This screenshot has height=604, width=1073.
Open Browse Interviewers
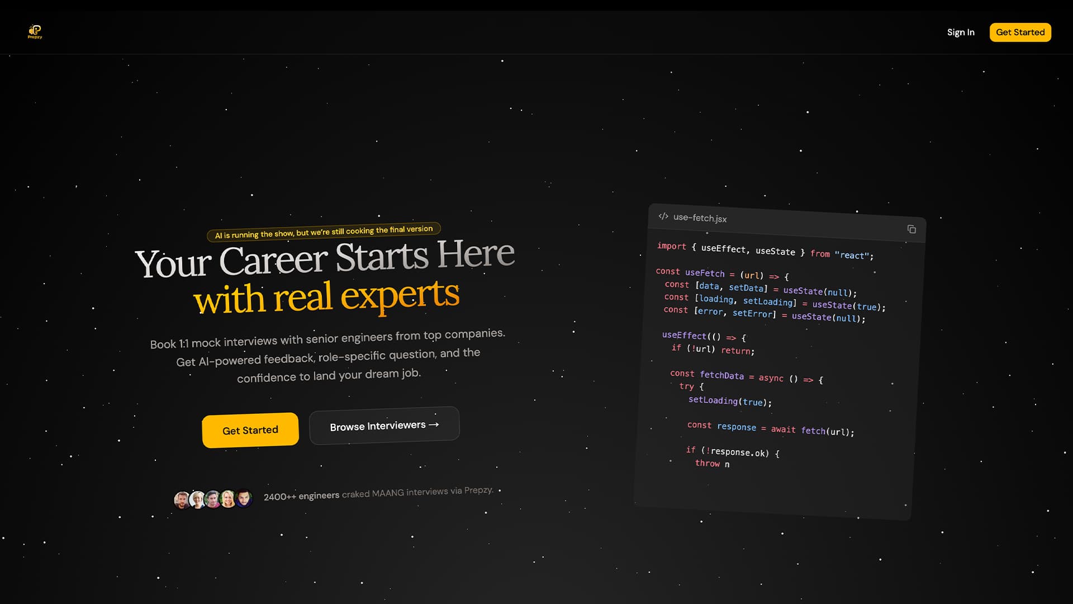384,426
